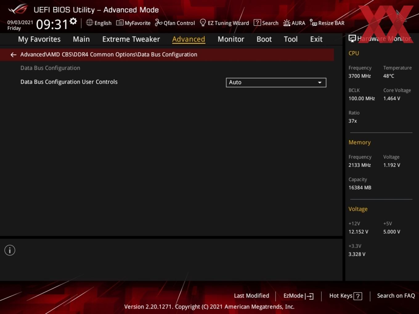Click the version copyright text
Screen dimensions: 419x314
click(x=209, y=307)
